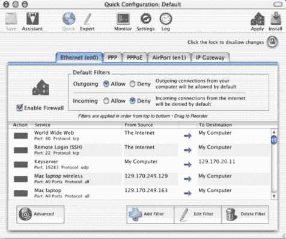Click the toolbar toggle pill in the title bar
286x239 pixels.
point(278,4)
